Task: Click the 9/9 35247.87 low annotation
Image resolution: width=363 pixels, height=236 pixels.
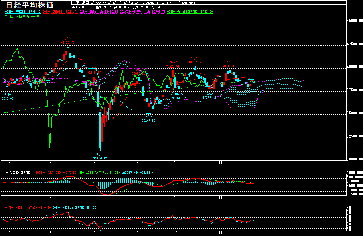Action: tap(149, 119)
